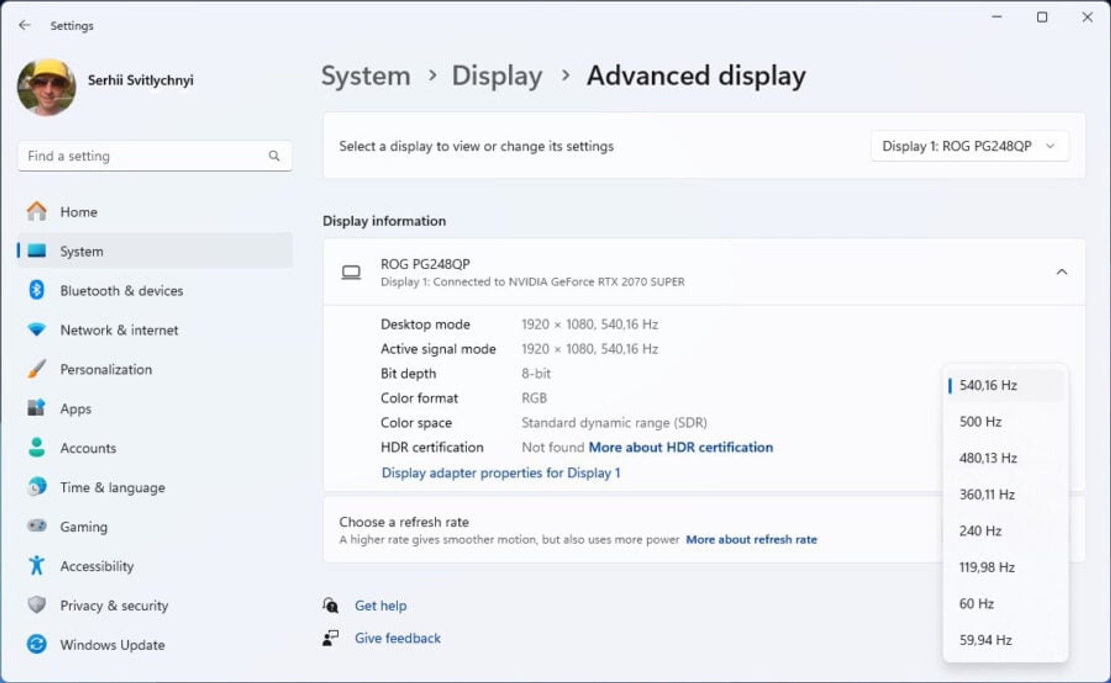The height and width of the screenshot is (683, 1111).
Task: Open Home via house icon
Action: pyautogui.click(x=36, y=211)
